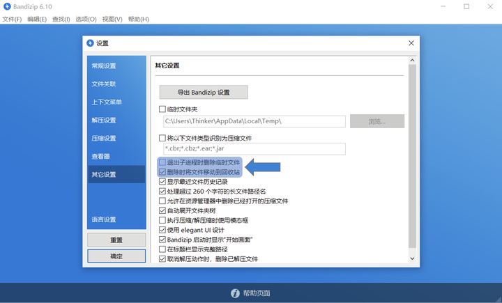Click the temp folder path field
Screen dimensions: 502x303
[254, 121]
